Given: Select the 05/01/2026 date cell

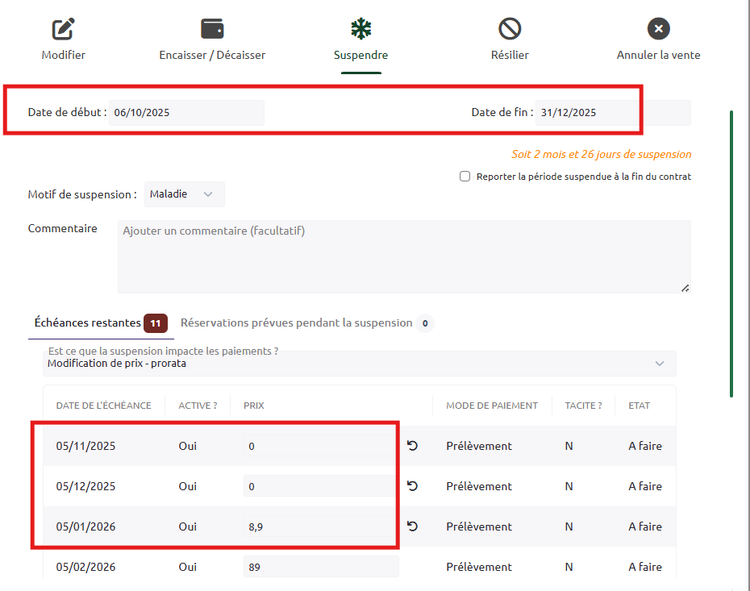Looking at the screenshot, I should (85, 526).
